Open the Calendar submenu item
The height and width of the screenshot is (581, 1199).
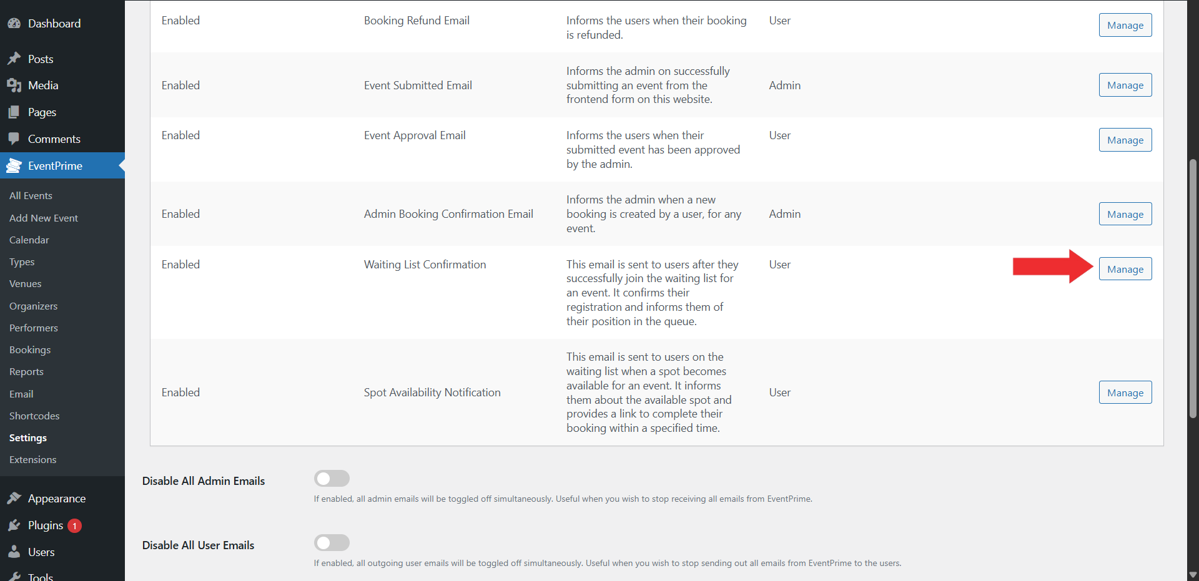point(29,240)
